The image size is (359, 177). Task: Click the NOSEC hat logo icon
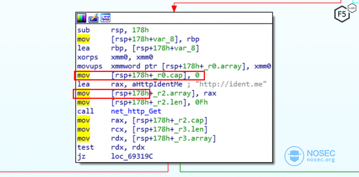pos(294,156)
